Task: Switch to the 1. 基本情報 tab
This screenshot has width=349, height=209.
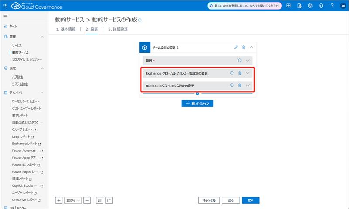Action: [65, 29]
